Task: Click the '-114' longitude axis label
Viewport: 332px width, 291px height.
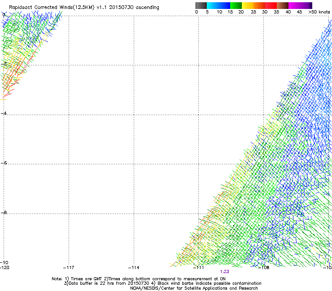Action: point(134,268)
